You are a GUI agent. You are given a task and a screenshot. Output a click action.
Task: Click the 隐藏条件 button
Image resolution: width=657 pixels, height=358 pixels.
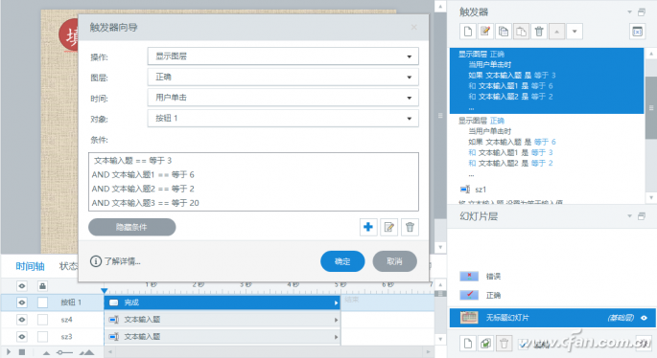pos(132,227)
